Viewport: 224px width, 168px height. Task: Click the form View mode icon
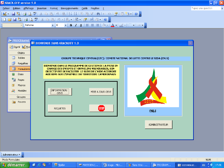point(5,14)
